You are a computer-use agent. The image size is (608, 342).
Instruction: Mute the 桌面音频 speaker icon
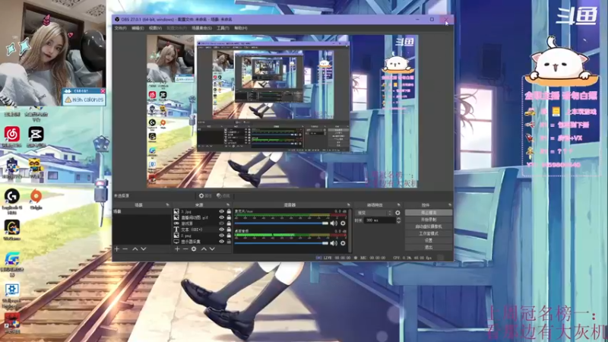coord(334,243)
